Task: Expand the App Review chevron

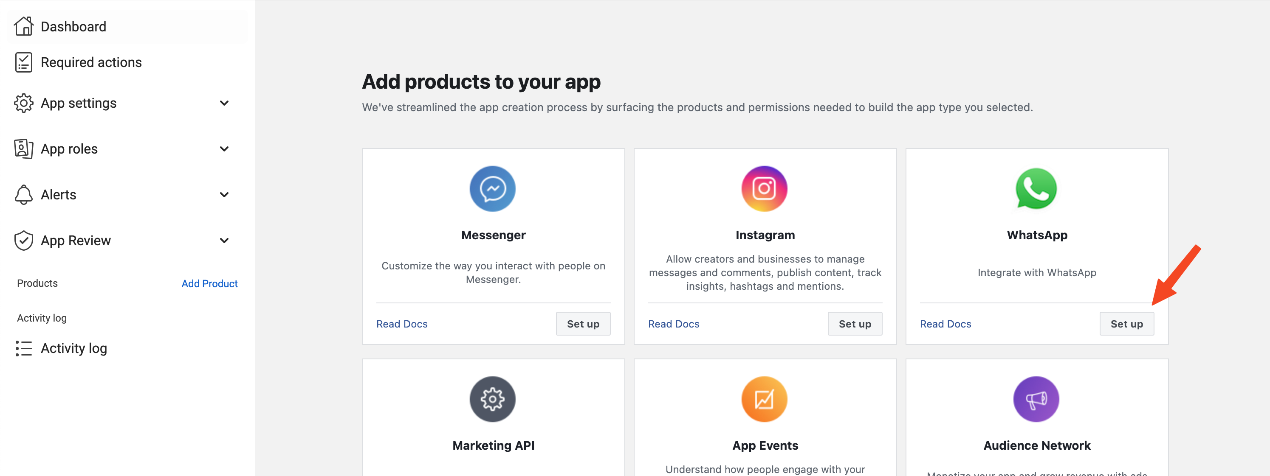Action: coord(224,240)
